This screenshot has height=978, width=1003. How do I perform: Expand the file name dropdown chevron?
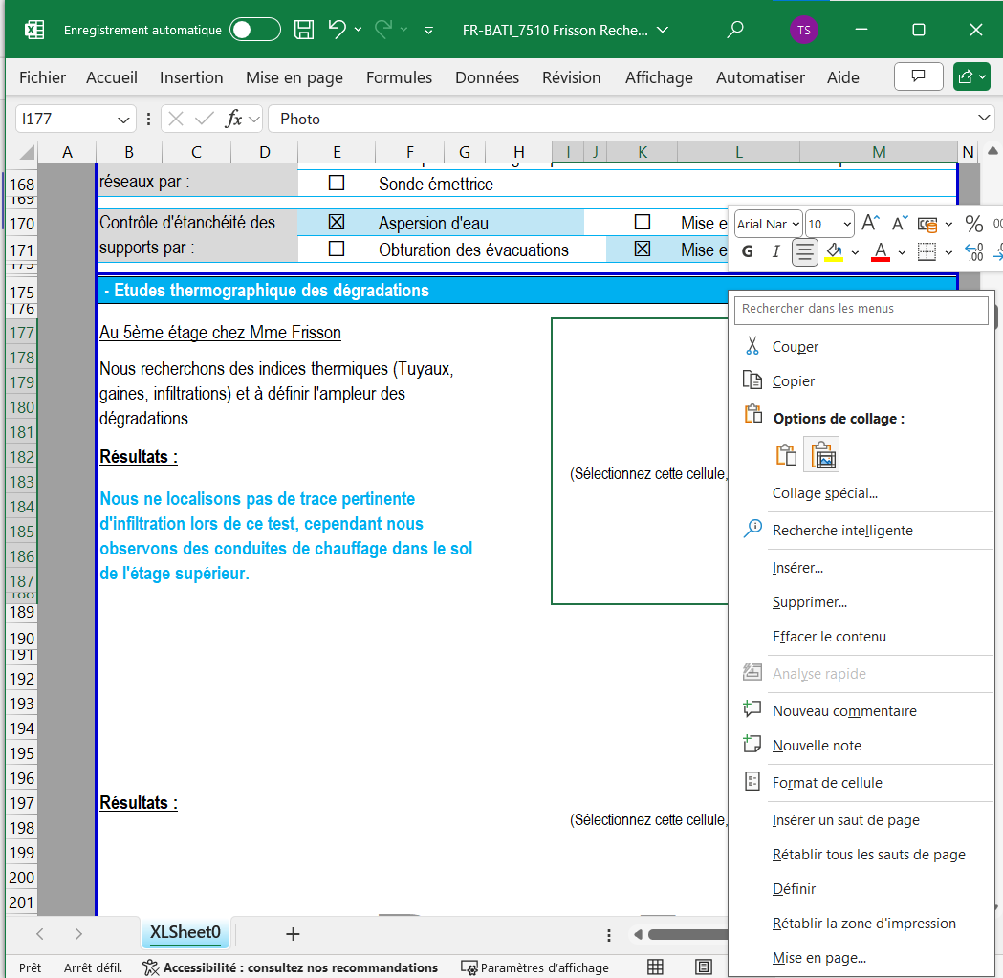[x=664, y=30]
